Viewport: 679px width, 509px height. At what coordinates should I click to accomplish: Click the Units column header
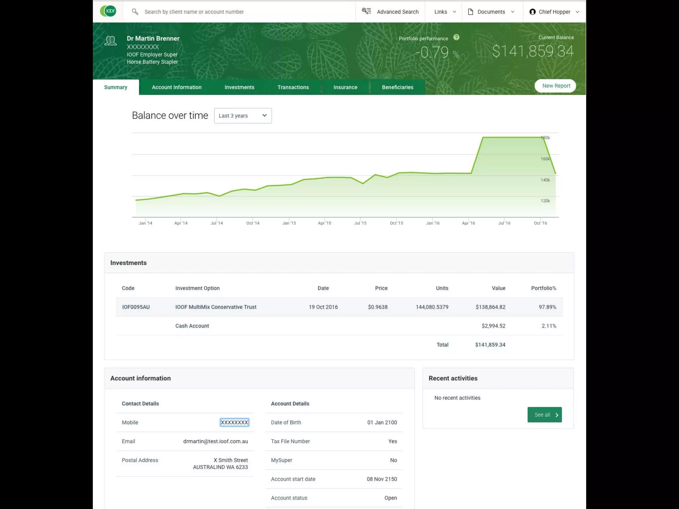442,288
